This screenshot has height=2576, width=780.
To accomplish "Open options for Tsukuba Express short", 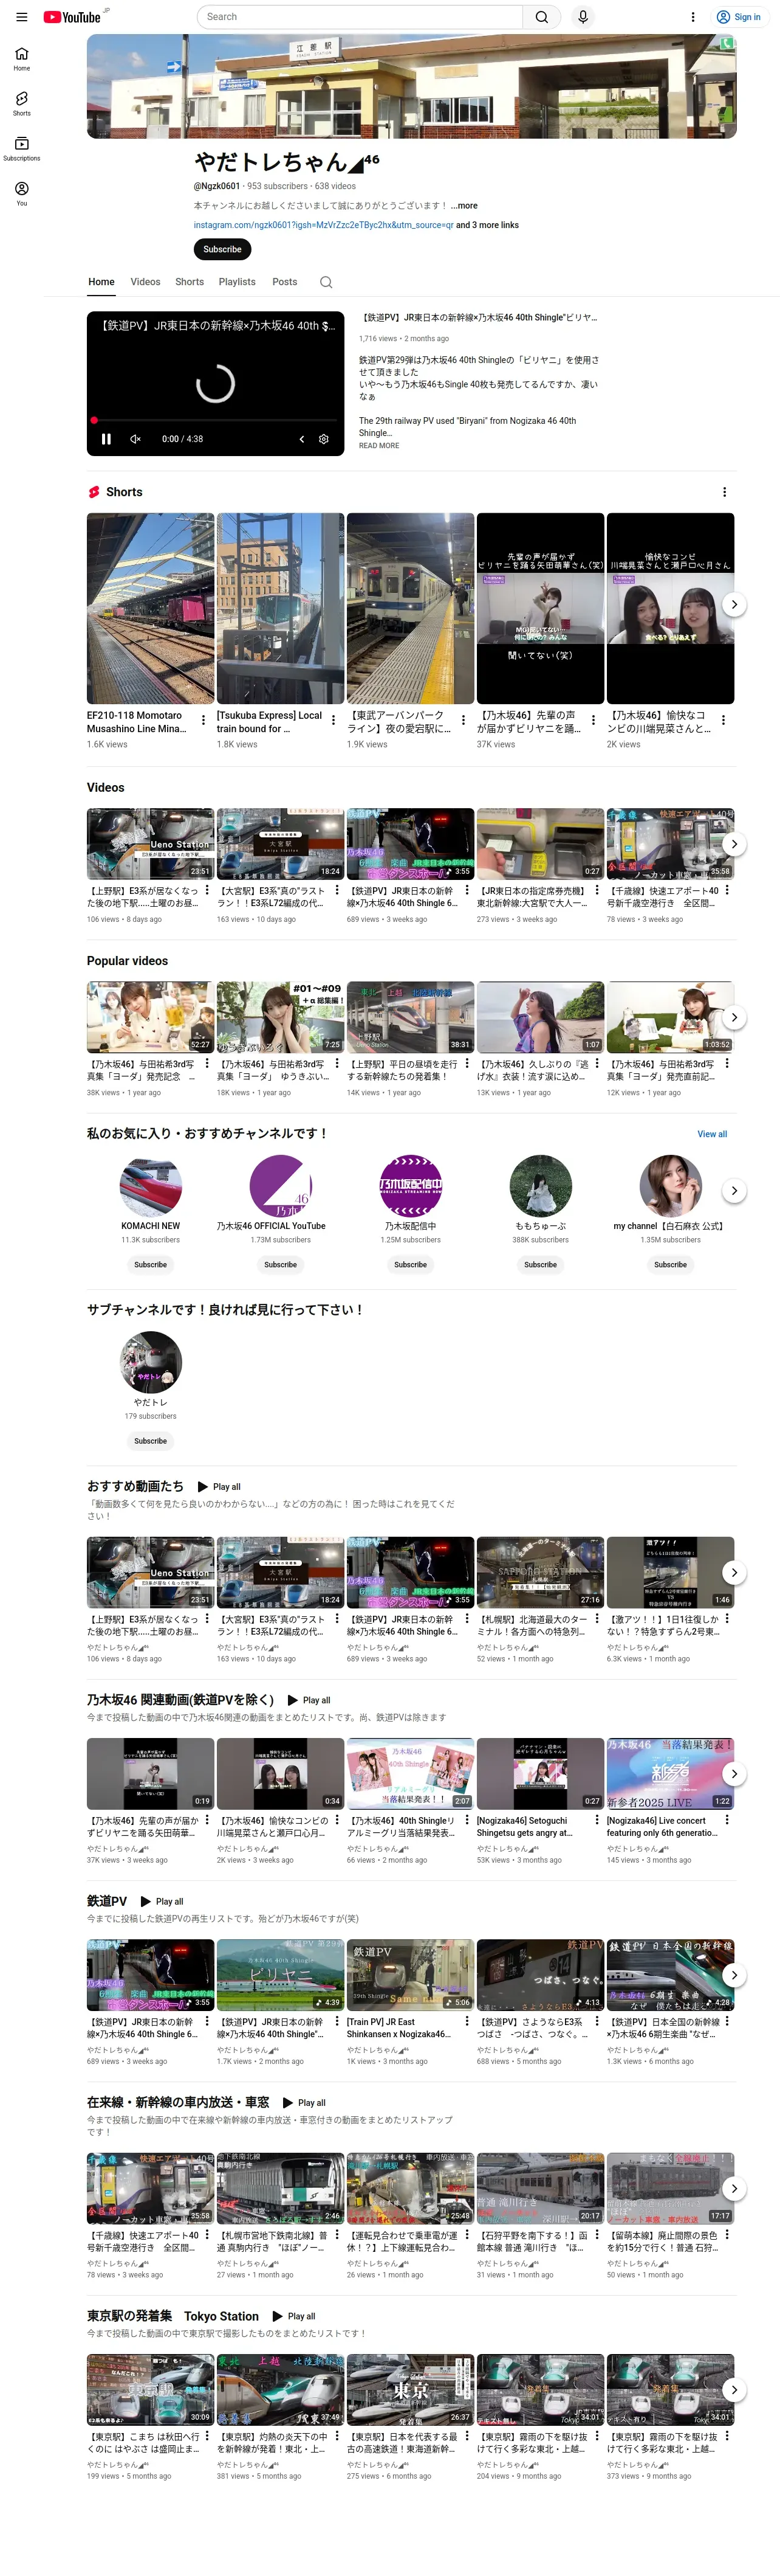I will pyautogui.click(x=334, y=720).
